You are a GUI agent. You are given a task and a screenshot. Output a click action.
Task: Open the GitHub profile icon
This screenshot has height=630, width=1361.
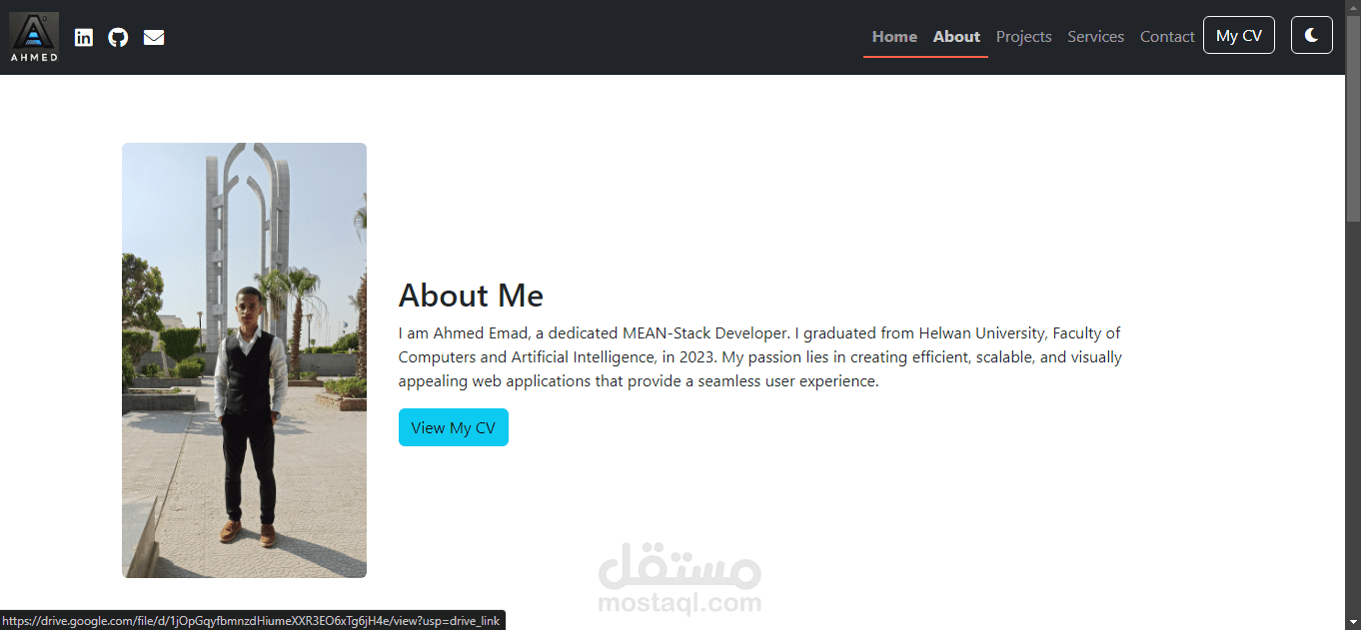click(x=118, y=37)
